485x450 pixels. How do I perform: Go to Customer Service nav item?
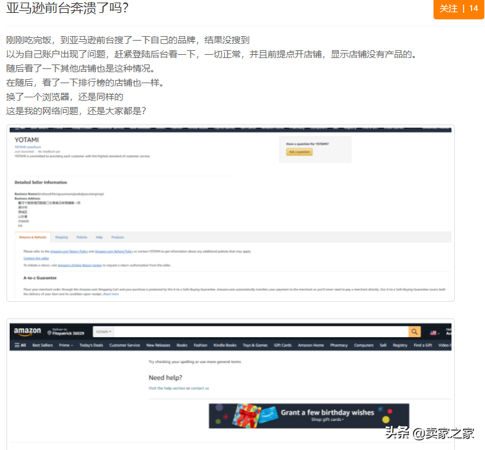tap(125, 345)
